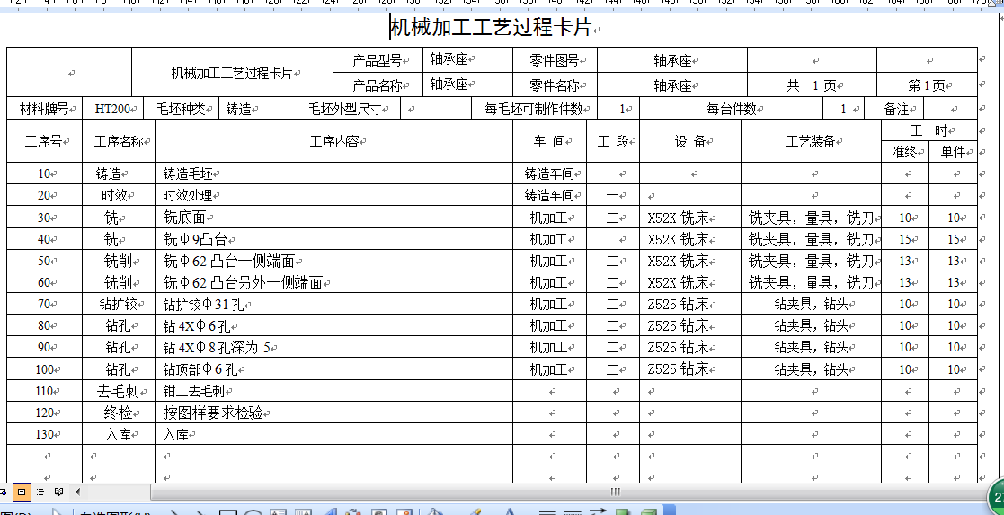Viewport: 1004px width, 515px height.
Task: Click the 共 1 页 cell
Action: [x=812, y=85]
